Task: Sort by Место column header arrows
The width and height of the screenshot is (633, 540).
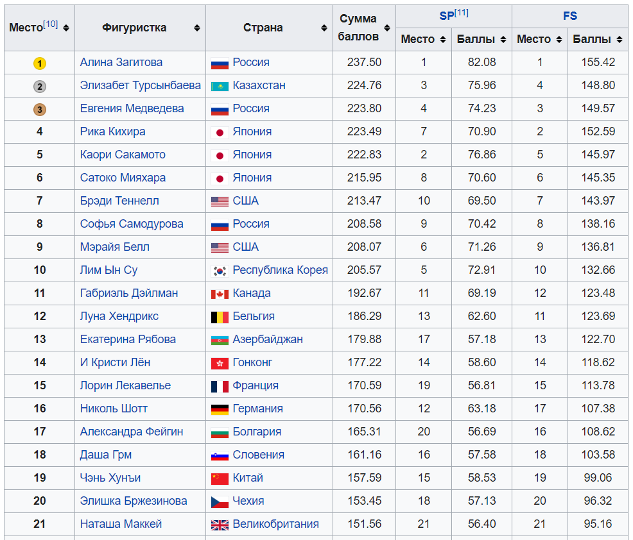Action: click(x=66, y=28)
